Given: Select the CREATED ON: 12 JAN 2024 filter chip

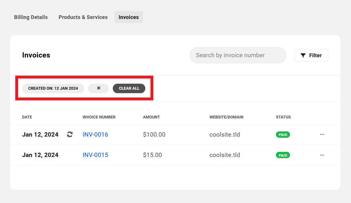Looking at the screenshot, I should [53, 88].
